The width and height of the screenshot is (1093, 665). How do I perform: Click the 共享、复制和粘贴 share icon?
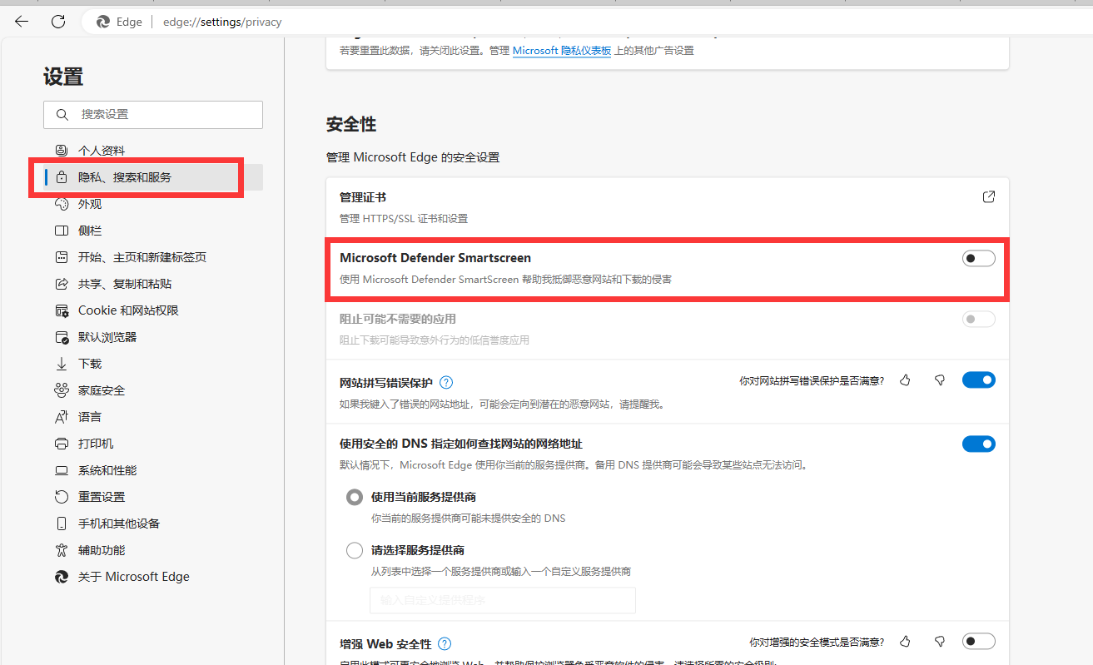tap(61, 284)
